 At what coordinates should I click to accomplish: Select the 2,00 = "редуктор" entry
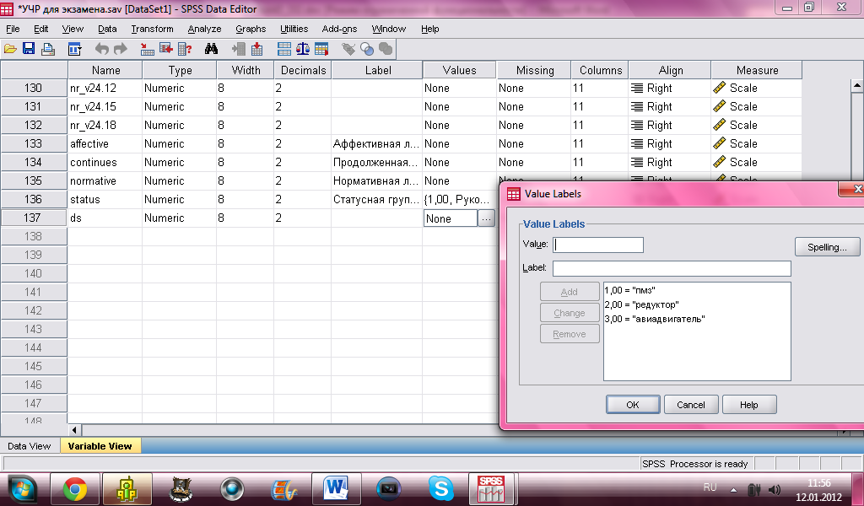641,304
